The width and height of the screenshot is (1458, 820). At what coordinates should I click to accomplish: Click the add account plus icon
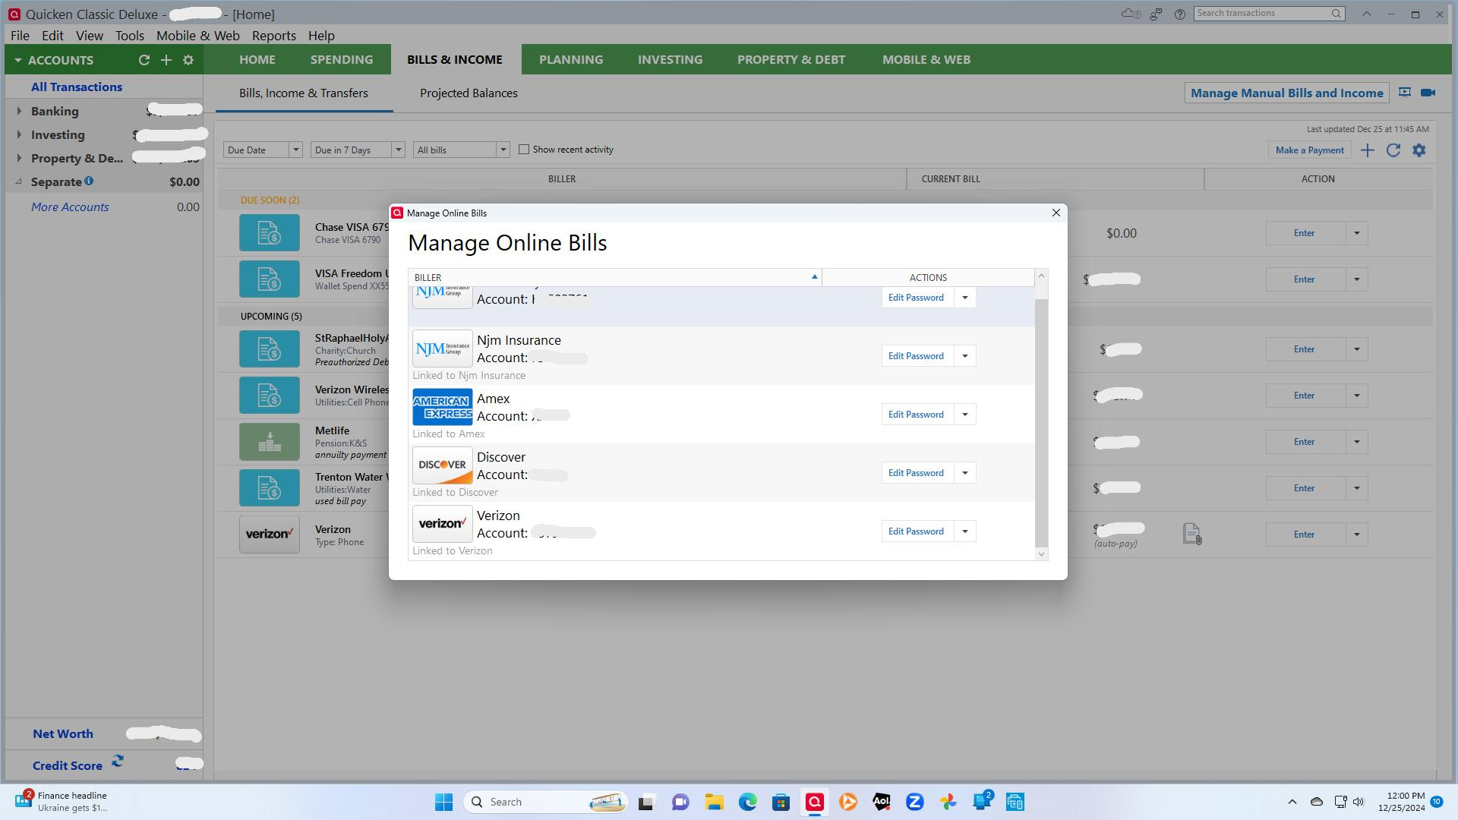(166, 60)
